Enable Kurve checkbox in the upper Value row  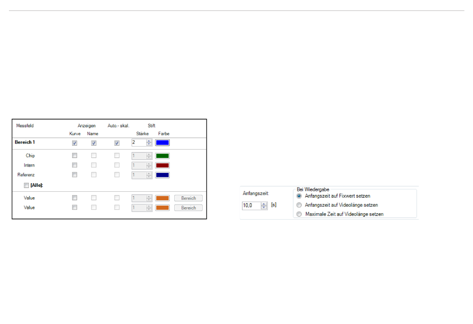pos(75,198)
